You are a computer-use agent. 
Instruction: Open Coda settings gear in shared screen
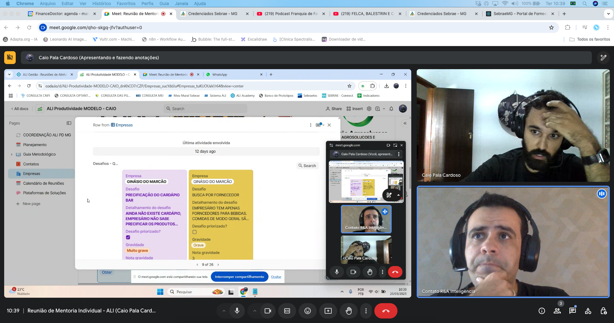(x=369, y=109)
